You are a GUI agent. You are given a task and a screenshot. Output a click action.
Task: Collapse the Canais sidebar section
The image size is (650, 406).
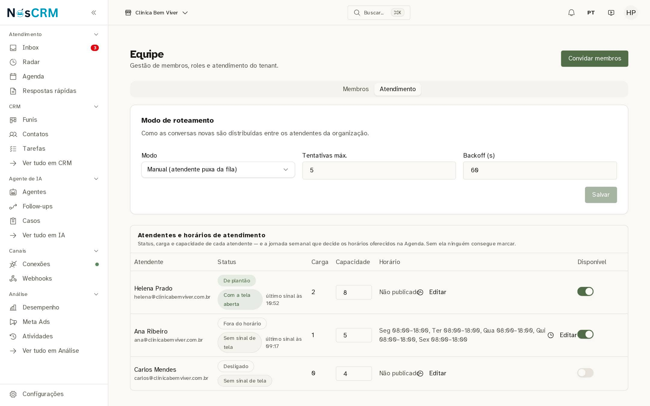coord(54,251)
